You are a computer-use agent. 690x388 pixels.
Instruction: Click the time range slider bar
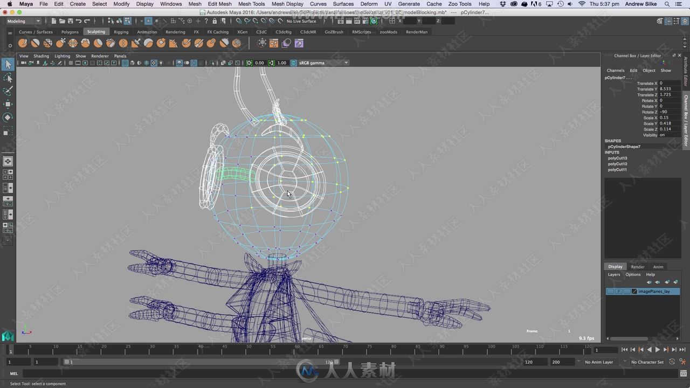pos(202,362)
